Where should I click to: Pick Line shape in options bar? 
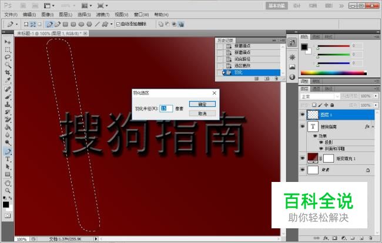point(97,24)
